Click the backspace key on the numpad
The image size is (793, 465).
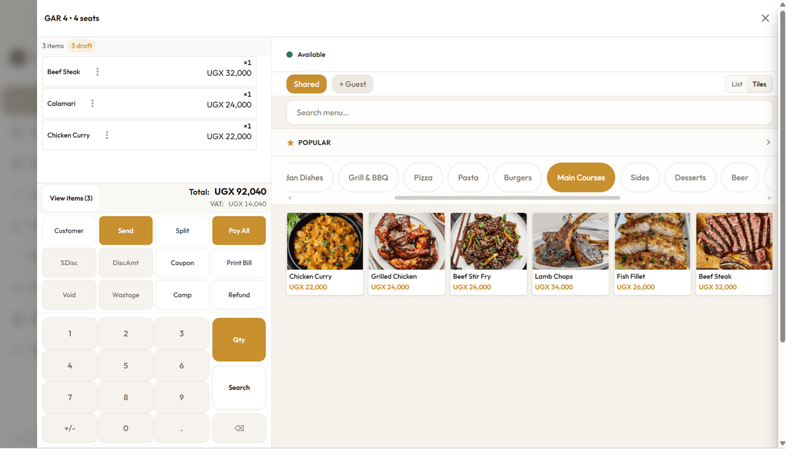(239, 428)
